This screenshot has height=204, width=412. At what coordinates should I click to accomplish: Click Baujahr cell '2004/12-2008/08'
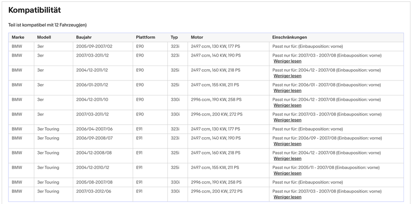click(94, 153)
